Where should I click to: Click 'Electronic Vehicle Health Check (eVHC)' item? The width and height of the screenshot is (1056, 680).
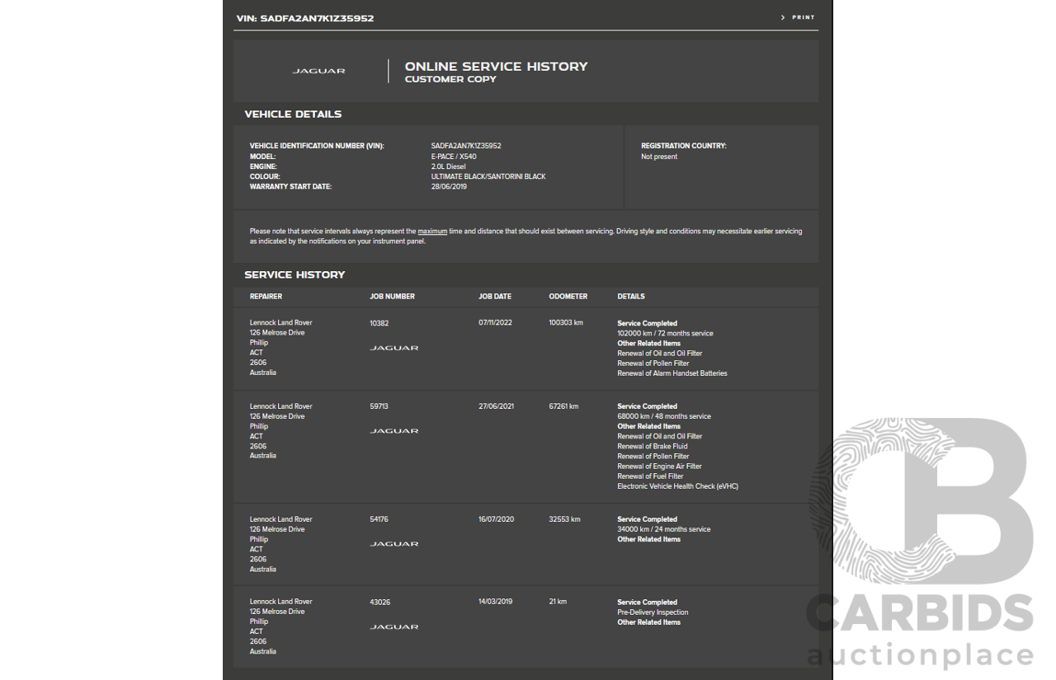click(677, 486)
